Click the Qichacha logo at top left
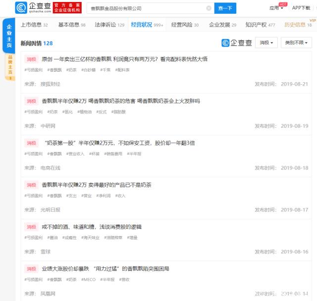Image resolution: width=317 pixels, height=301 pixels. pos(33,8)
